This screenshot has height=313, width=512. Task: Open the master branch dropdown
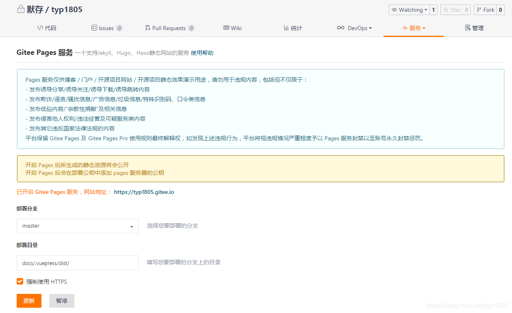78,226
